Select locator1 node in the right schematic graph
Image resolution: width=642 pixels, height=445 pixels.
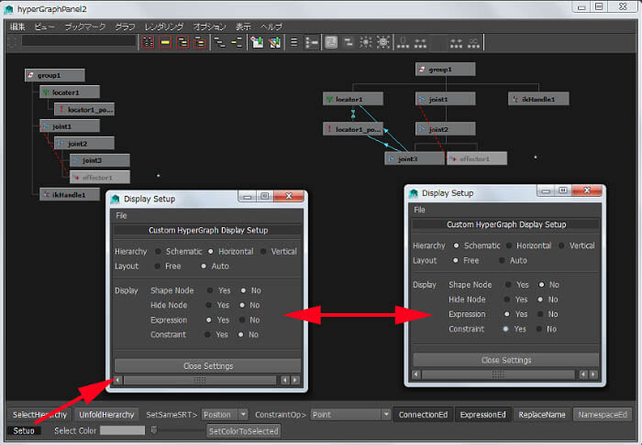click(353, 99)
